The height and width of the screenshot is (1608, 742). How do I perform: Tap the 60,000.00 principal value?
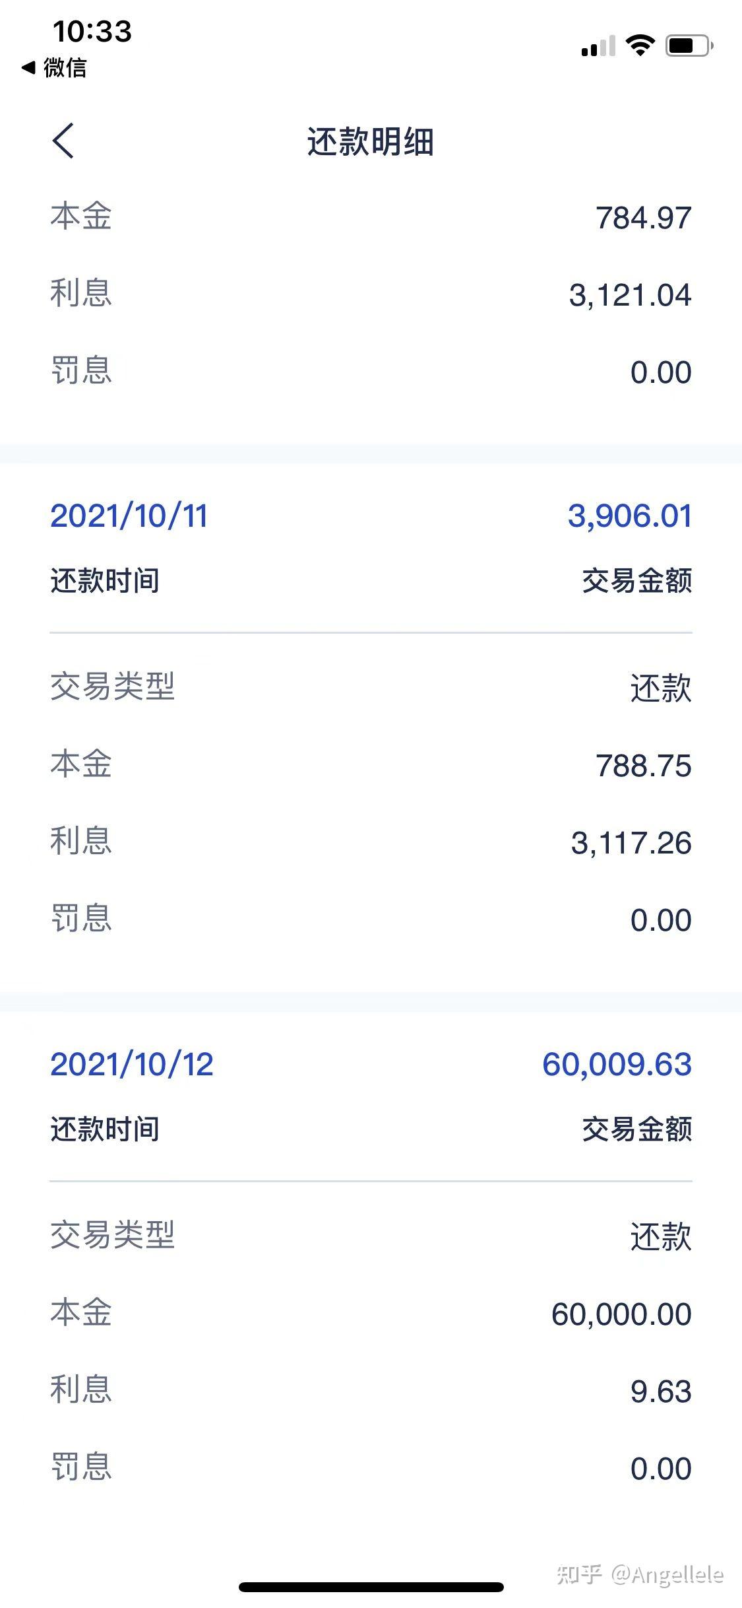[621, 1314]
